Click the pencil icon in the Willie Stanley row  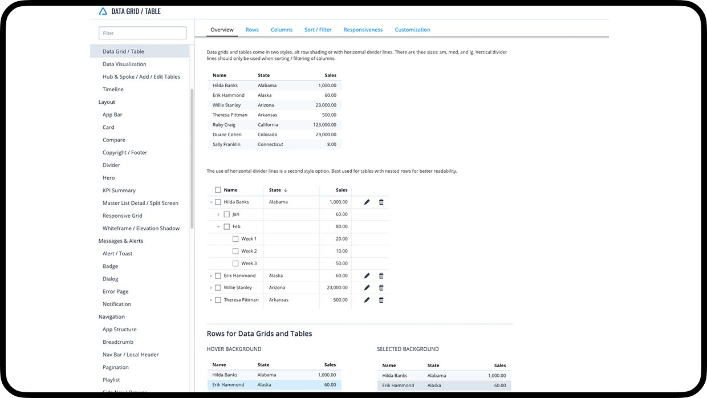tap(367, 287)
